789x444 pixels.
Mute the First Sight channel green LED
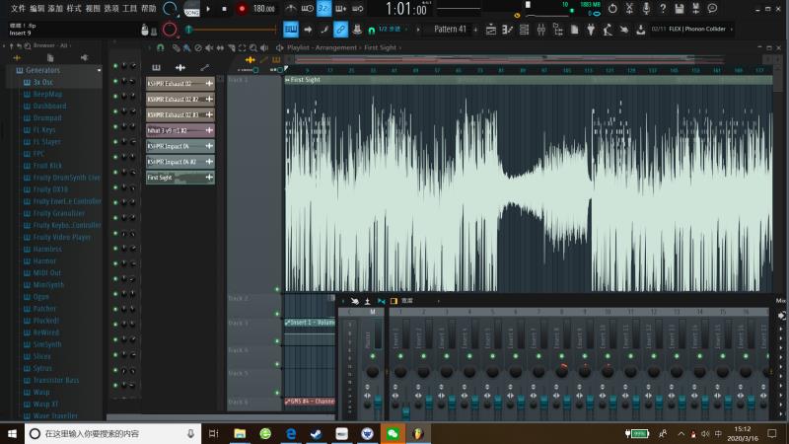click(115, 172)
